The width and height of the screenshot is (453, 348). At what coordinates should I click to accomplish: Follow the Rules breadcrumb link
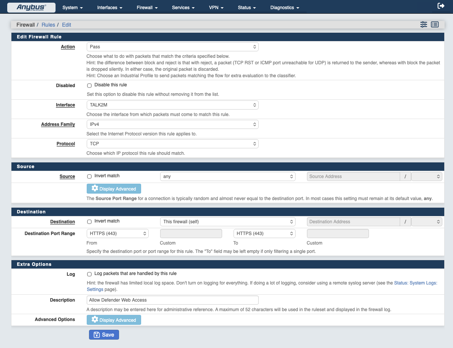point(48,25)
